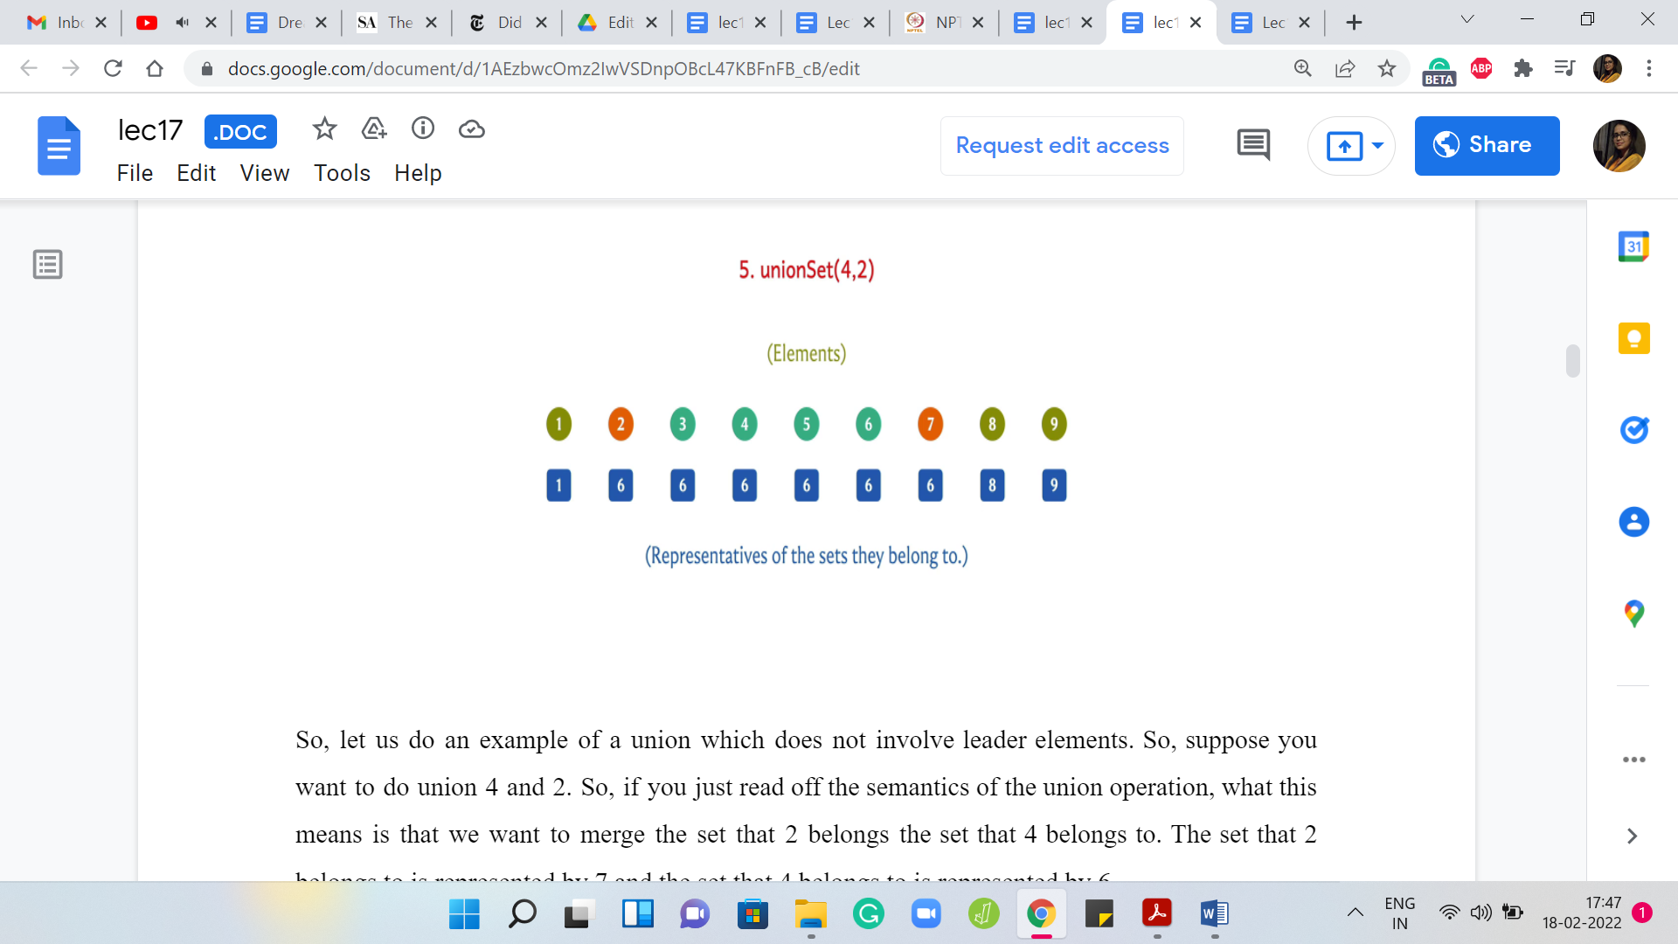The image size is (1678, 944).
Task: Open the Tools menu
Action: click(x=342, y=173)
